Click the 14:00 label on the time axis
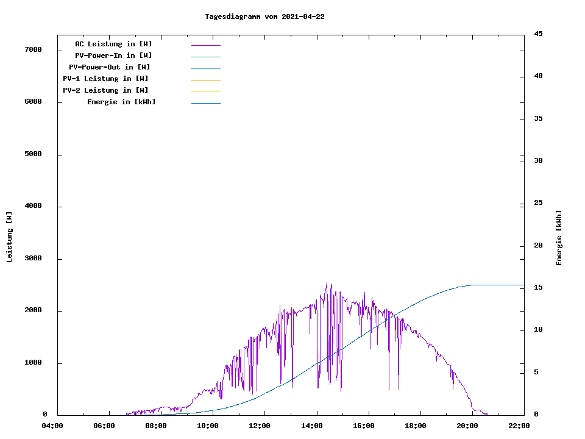 click(311, 426)
